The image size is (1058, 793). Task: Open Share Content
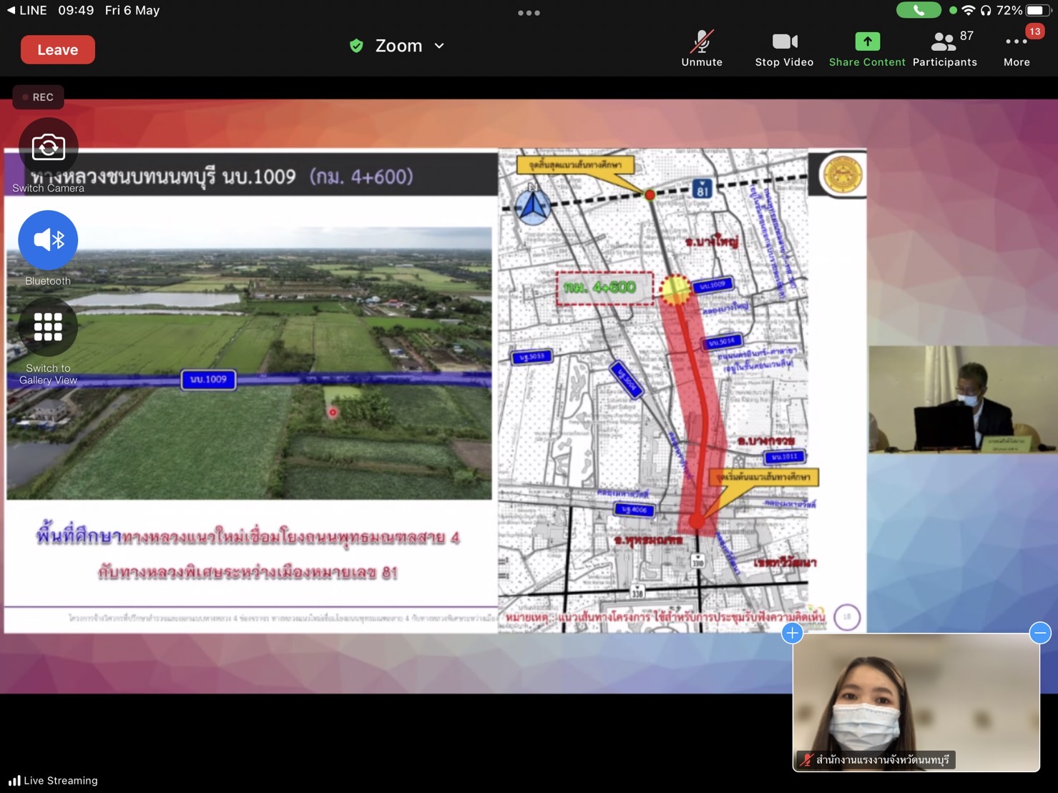pyautogui.click(x=866, y=49)
